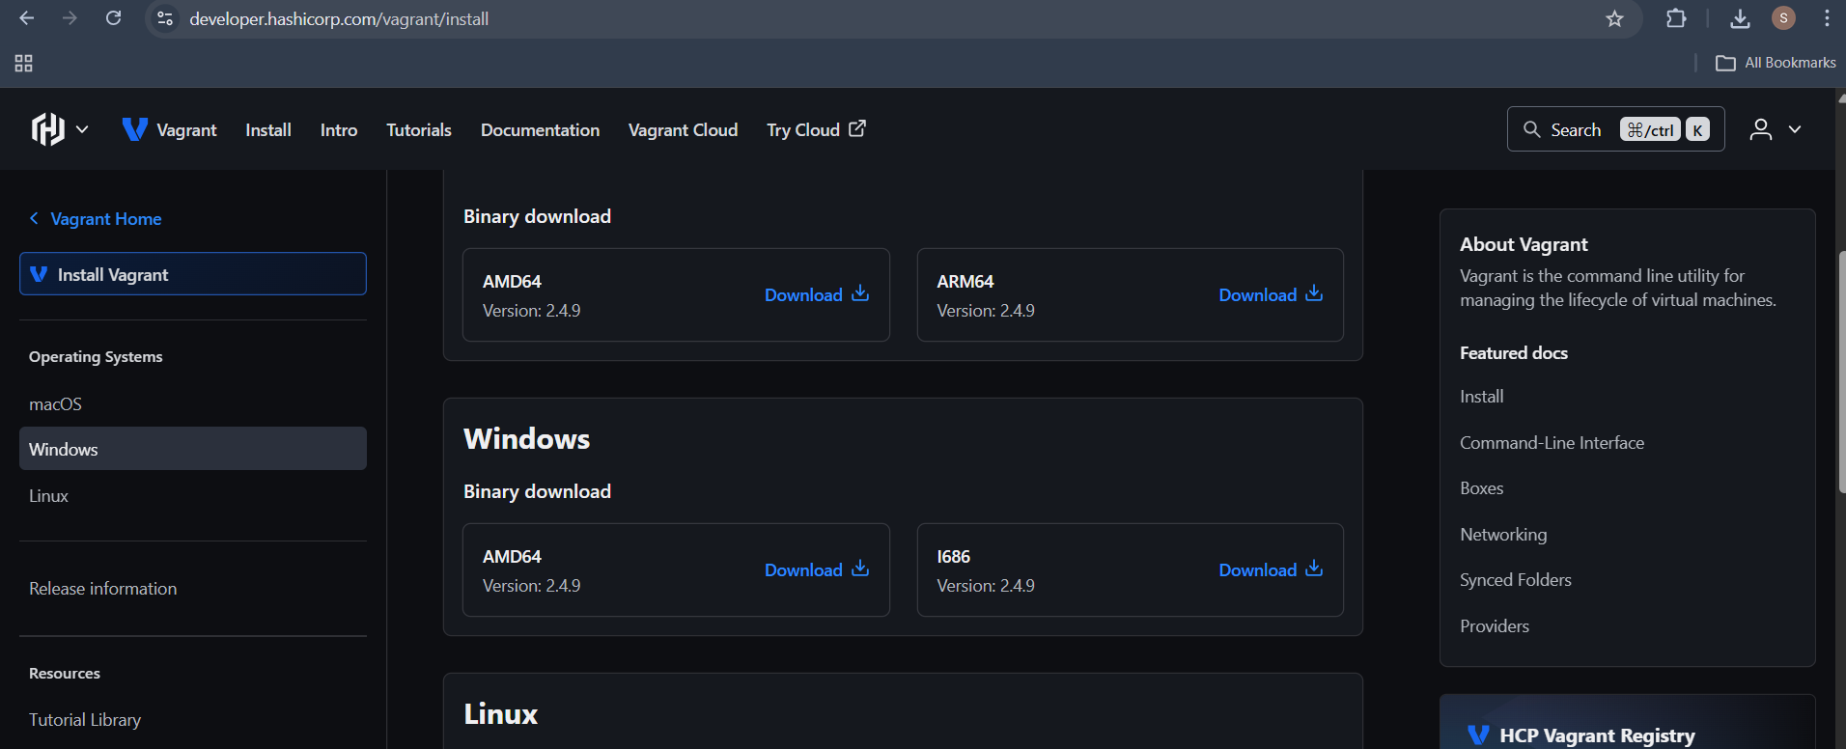Open All Bookmarks folder
This screenshot has height=749, width=1846.
point(1776,63)
